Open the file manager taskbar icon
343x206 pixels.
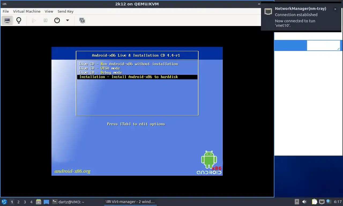(39, 202)
